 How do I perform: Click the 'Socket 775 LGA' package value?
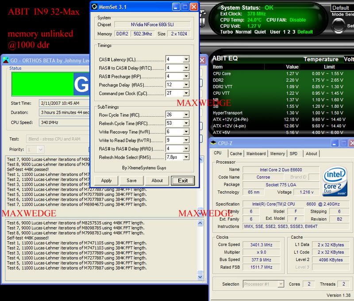pos(281,185)
